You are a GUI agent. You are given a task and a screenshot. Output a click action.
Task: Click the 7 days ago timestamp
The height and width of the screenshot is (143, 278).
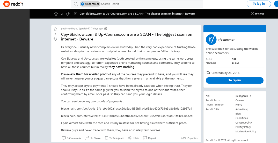(x=97, y=28)
